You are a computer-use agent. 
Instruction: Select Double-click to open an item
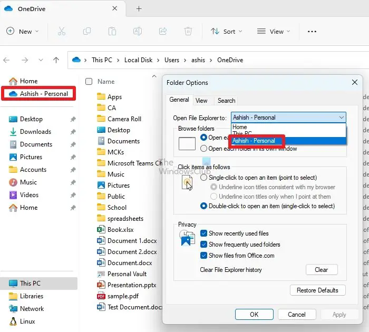pos(203,206)
